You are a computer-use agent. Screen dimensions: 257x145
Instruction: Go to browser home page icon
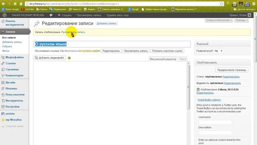coord(21,4)
